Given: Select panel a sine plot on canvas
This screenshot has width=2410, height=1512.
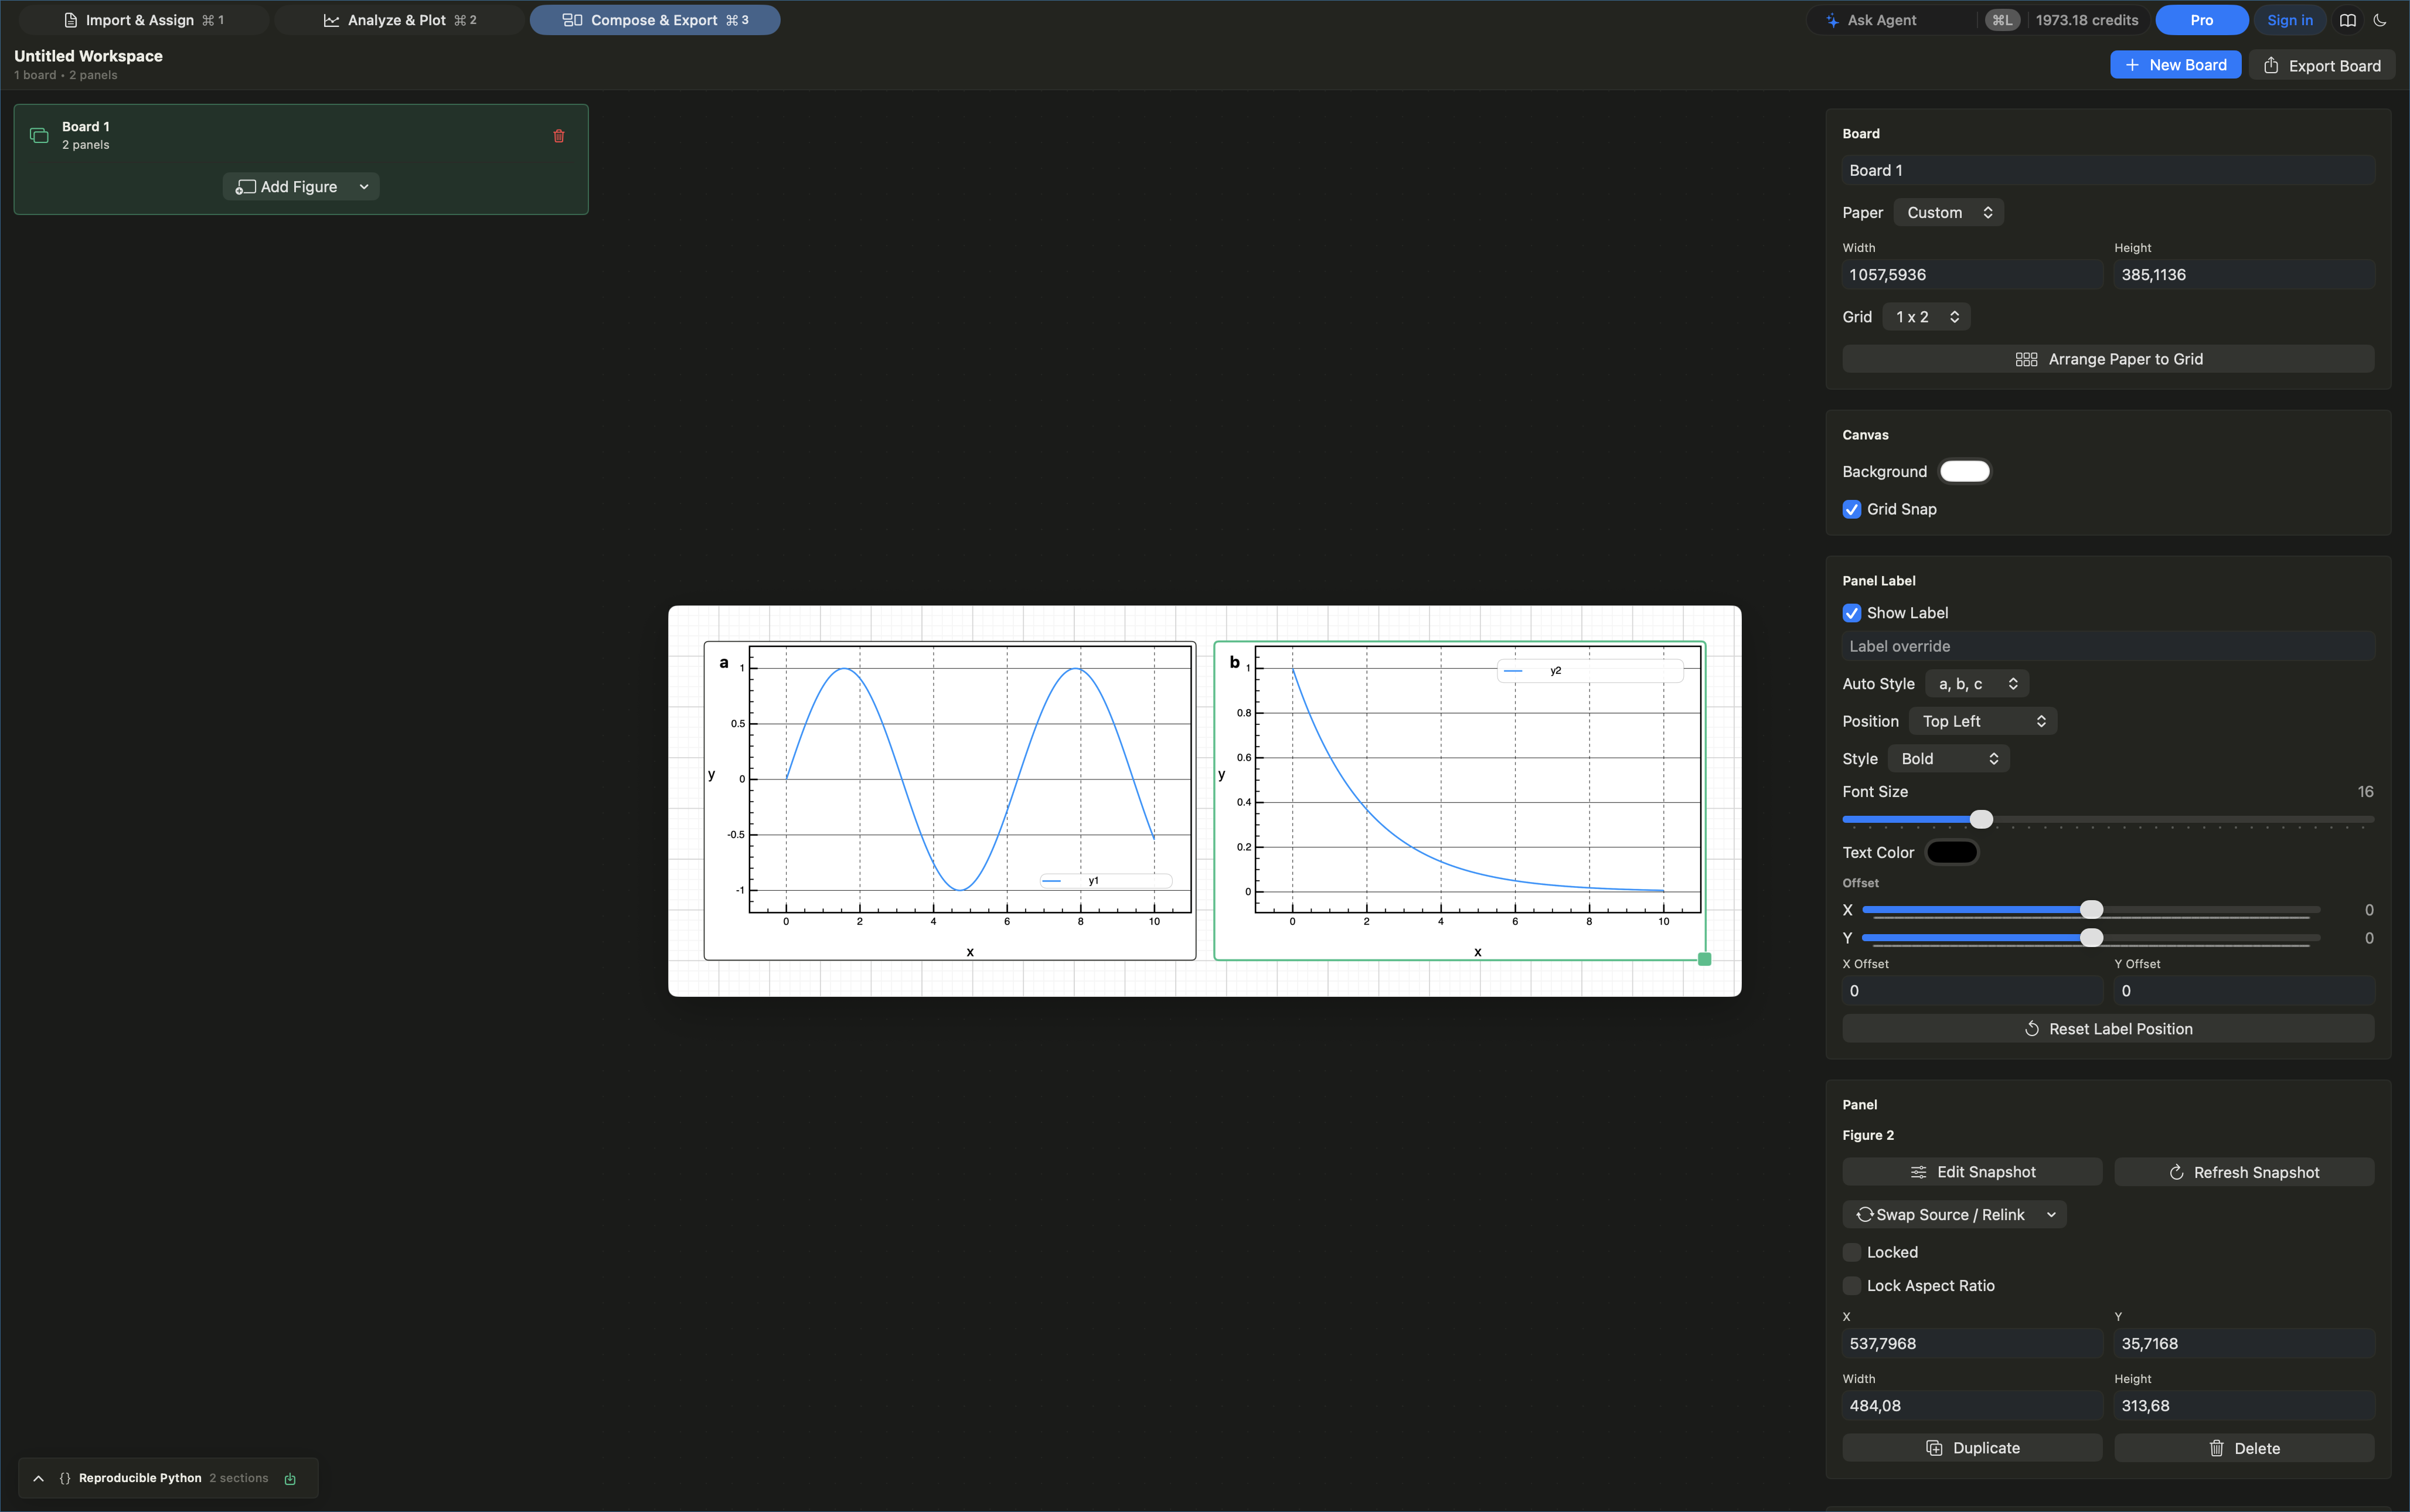Looking at the screenshot, I should point(950,801).
